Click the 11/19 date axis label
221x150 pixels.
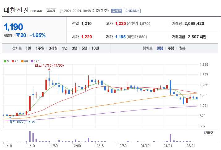pos(30,146)
